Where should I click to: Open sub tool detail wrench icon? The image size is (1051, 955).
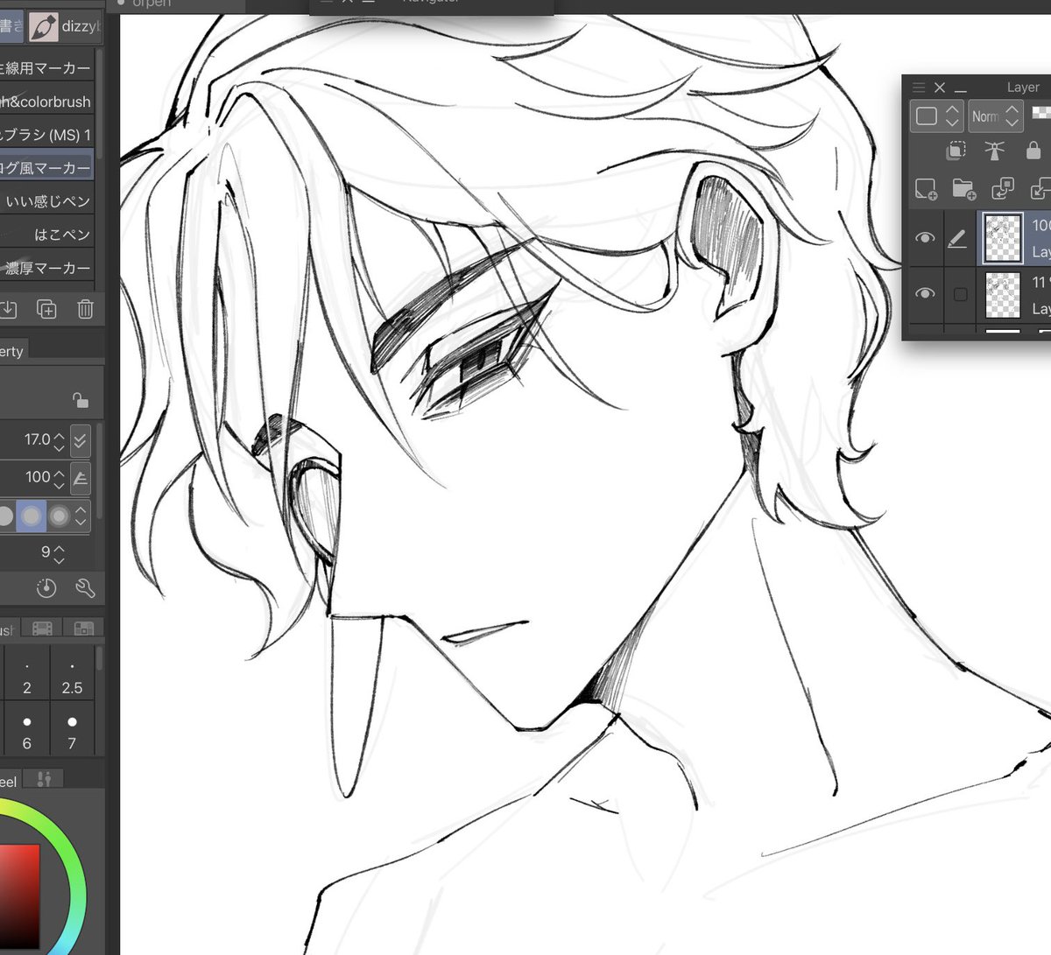pos(85,588)
